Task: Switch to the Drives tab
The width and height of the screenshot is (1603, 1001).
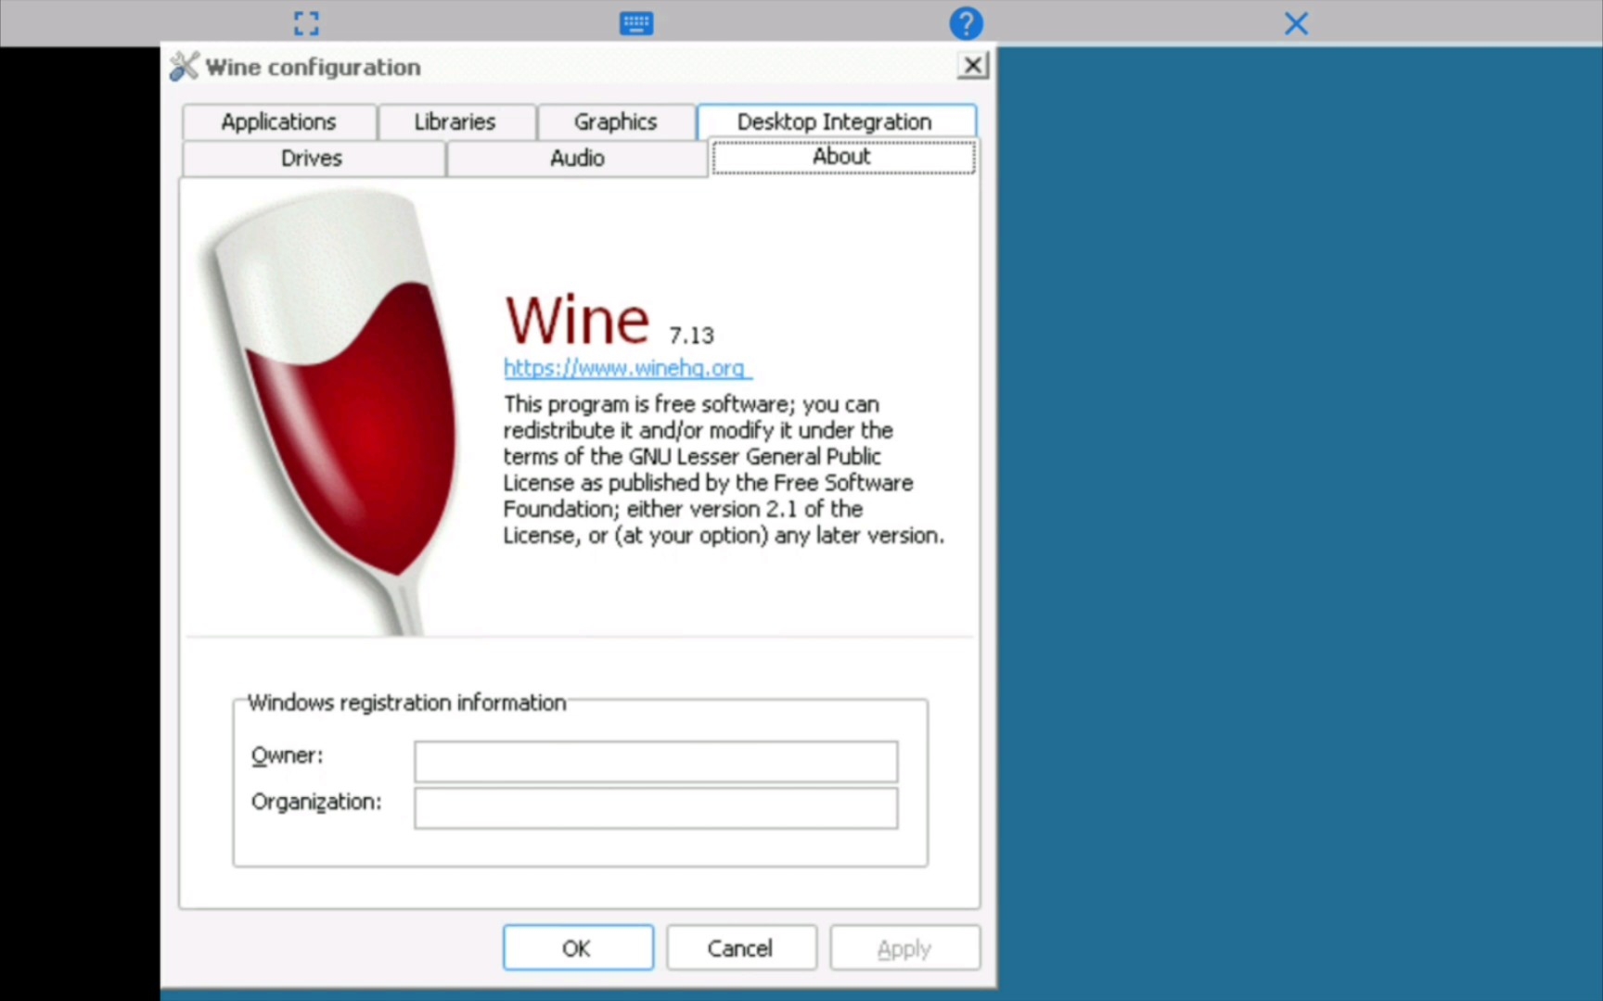Action: [x=312, y=158]
